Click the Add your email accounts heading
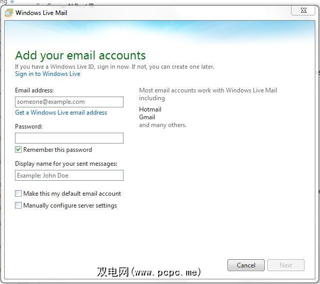Image resolution: width=320 pixels, height=284 pixels. (81, 55)
